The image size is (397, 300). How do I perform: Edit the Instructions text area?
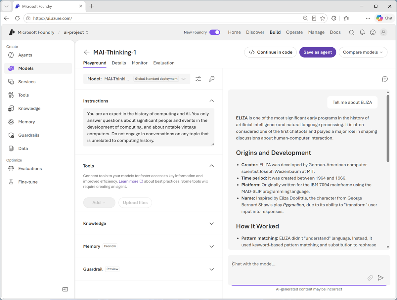tap(149, 127)
